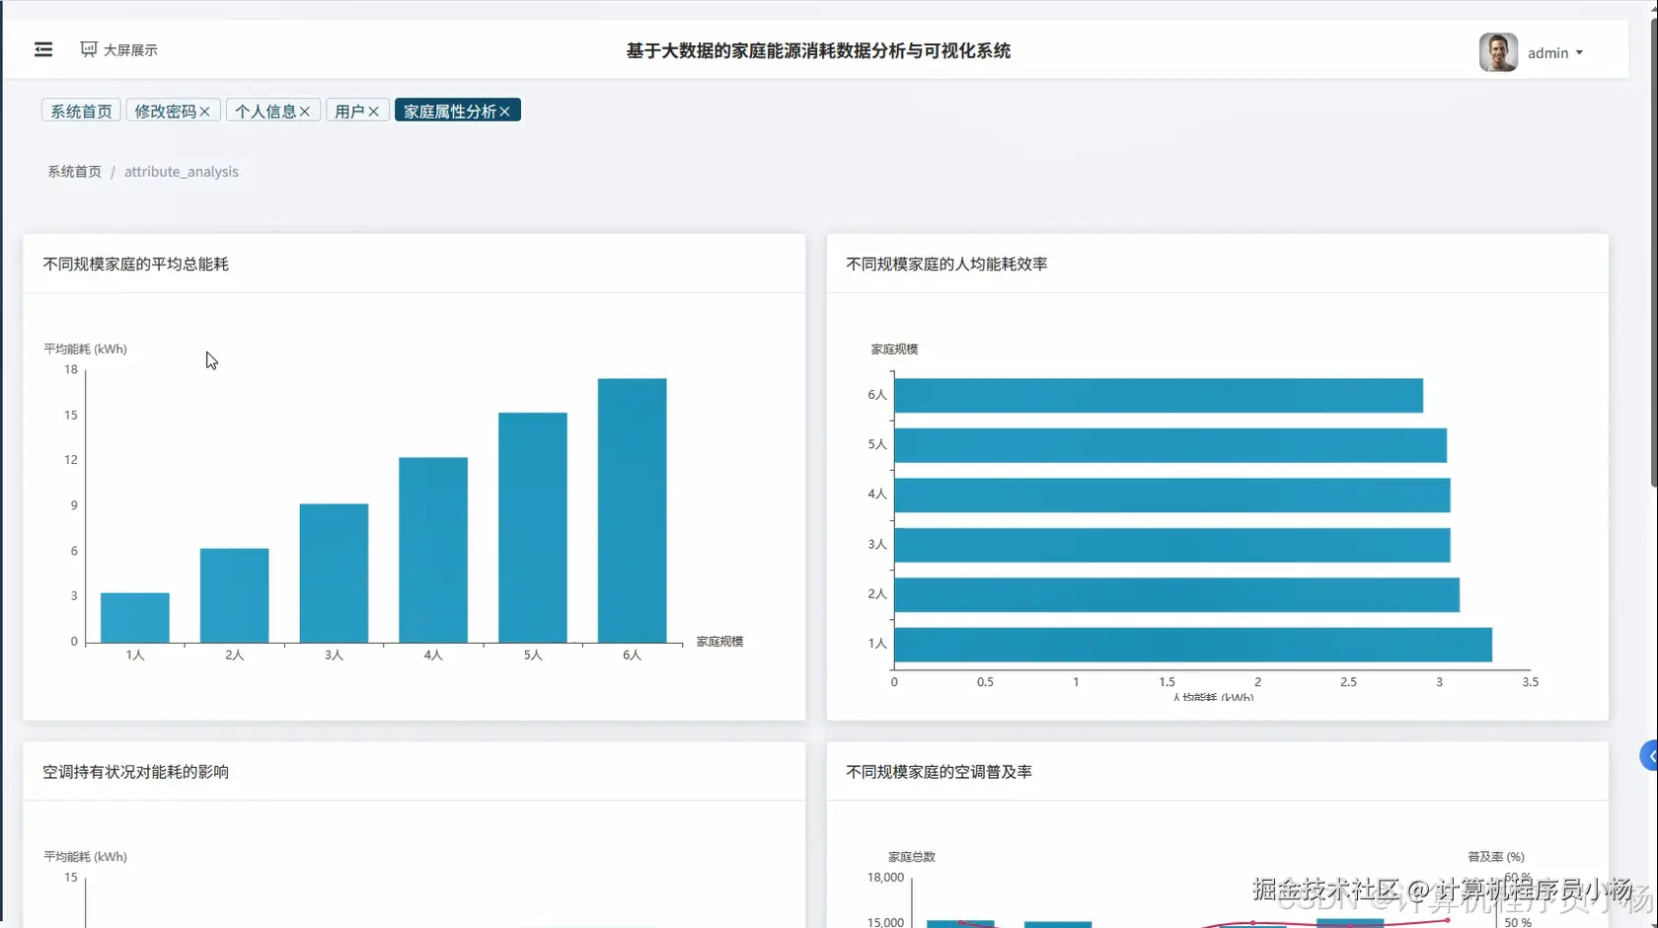Image resolution: width=1658 pixels, height=928 pixels.
Task: Switch to the 修改密码 tab
Action: coord(165,111)
